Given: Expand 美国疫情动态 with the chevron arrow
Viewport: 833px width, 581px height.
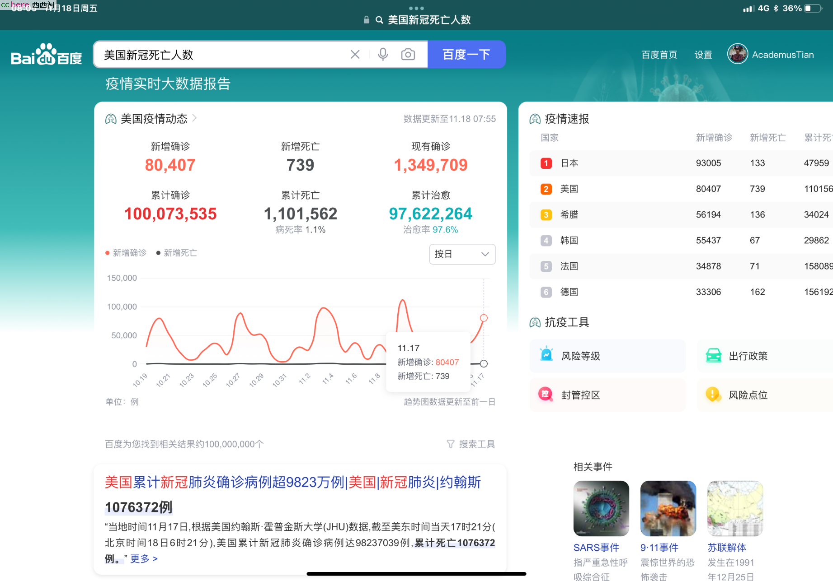Looking at the screenshot, I should coord(194,118).
